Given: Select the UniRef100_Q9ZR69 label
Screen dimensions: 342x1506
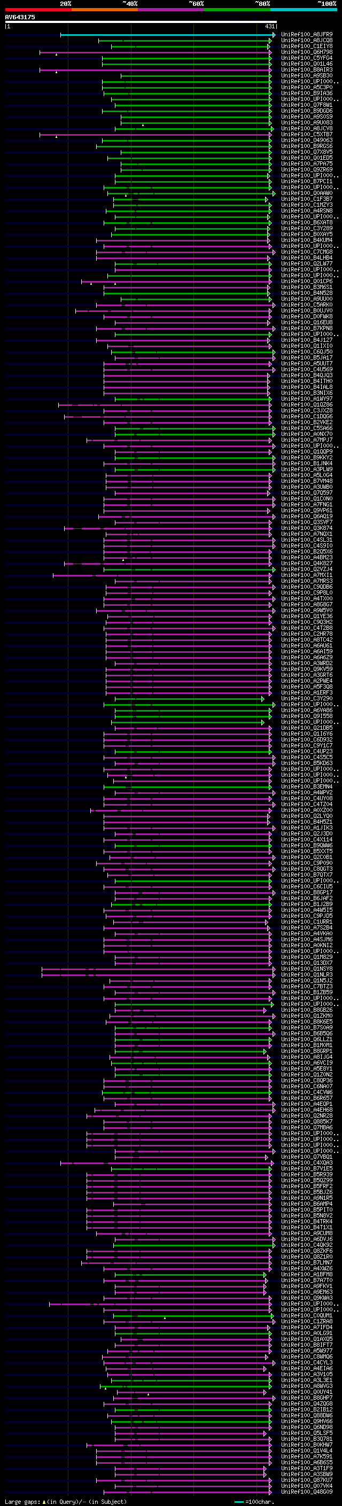Looking at the screenshot, I should [307, 169].
